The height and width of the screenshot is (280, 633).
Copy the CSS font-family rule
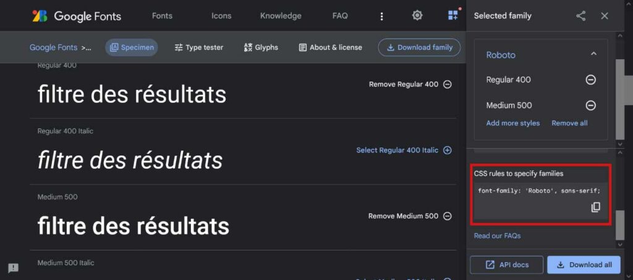(595, 207)
